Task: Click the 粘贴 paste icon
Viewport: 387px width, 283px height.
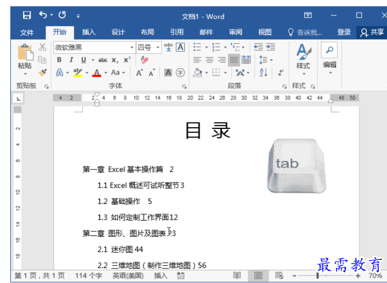Action: (25, 52)
